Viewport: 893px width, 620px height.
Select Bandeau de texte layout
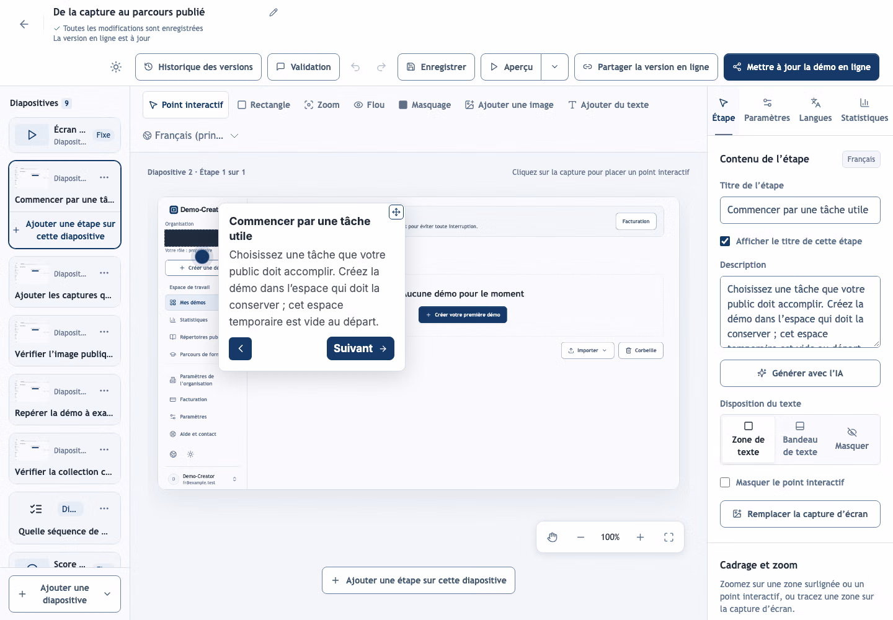click(800, 439)
